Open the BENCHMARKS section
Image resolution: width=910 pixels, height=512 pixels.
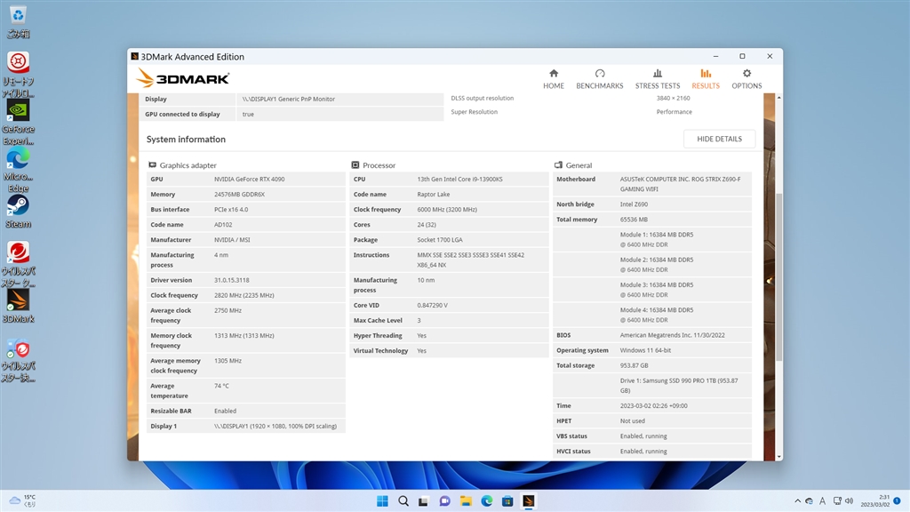click(x=600, y=79)
